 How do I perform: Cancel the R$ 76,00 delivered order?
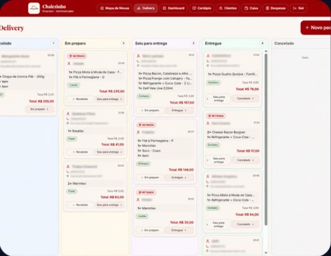pos(245,99)
